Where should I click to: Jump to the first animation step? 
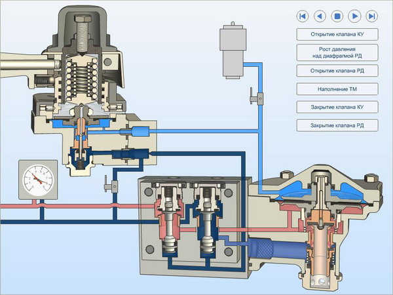pyautogui.click(x=303, y=16)
